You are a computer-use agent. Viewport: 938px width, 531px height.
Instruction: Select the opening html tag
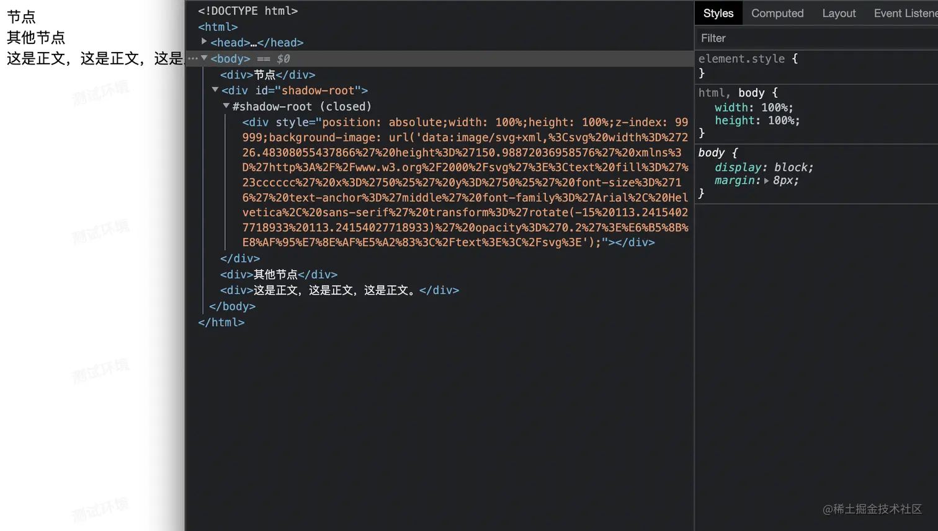(218, 27)
